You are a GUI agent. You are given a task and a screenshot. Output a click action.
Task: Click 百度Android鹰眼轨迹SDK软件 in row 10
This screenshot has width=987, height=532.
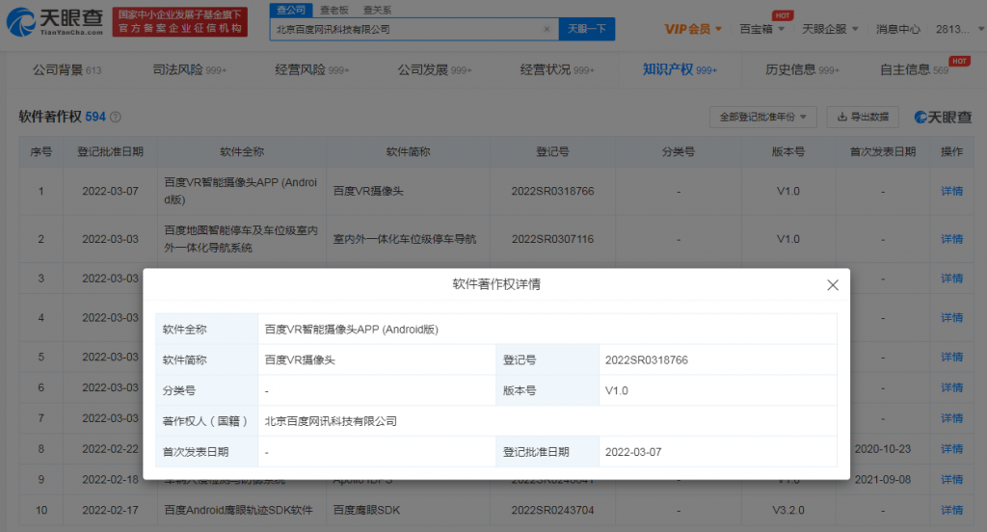pyautogui.click(x=238, y=511)
